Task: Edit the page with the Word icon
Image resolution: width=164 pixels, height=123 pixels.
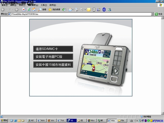Action: pyautogui.click(x=81, y=10)
